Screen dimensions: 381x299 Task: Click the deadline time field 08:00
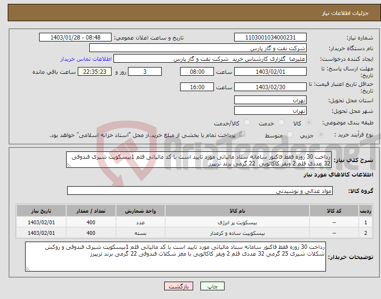click(x=197, y=71)
